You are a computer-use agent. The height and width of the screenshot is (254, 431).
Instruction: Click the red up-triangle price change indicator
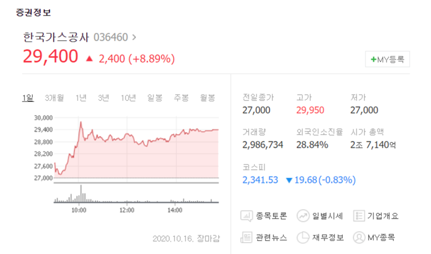coord(89,59)
